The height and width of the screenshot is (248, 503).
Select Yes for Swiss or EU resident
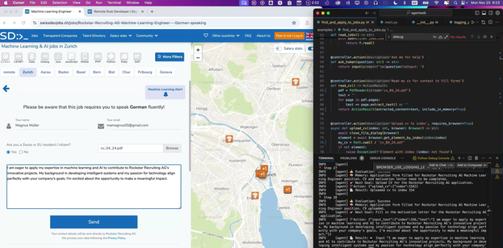tap(8, 152)
